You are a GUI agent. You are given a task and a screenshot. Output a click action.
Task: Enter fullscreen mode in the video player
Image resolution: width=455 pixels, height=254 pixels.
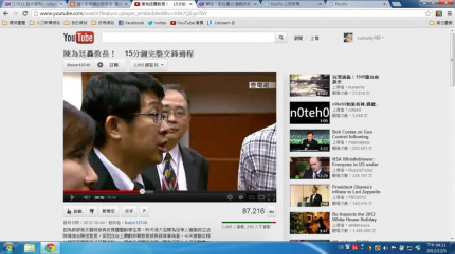271,197
